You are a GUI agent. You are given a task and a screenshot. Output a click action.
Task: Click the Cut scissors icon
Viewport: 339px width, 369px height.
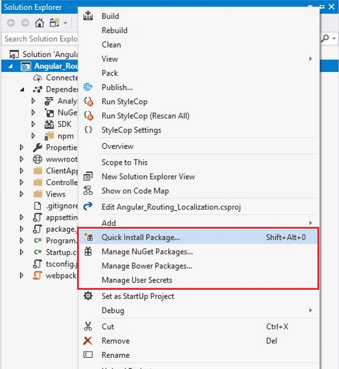[88, 326]
